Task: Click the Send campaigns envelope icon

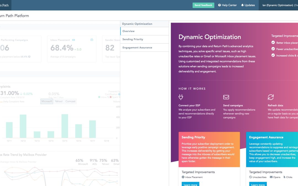Action: pyautogui.click(x=226, y=97)
